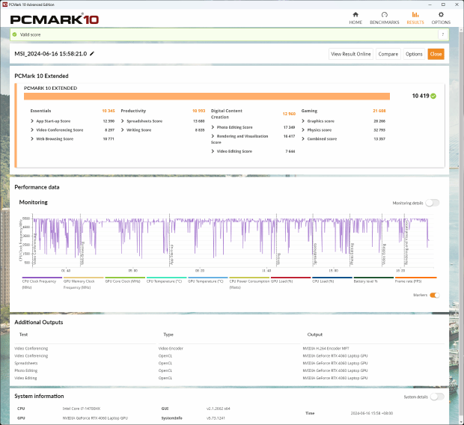Select CPU Power Consumption legend item

pos(249,283)
